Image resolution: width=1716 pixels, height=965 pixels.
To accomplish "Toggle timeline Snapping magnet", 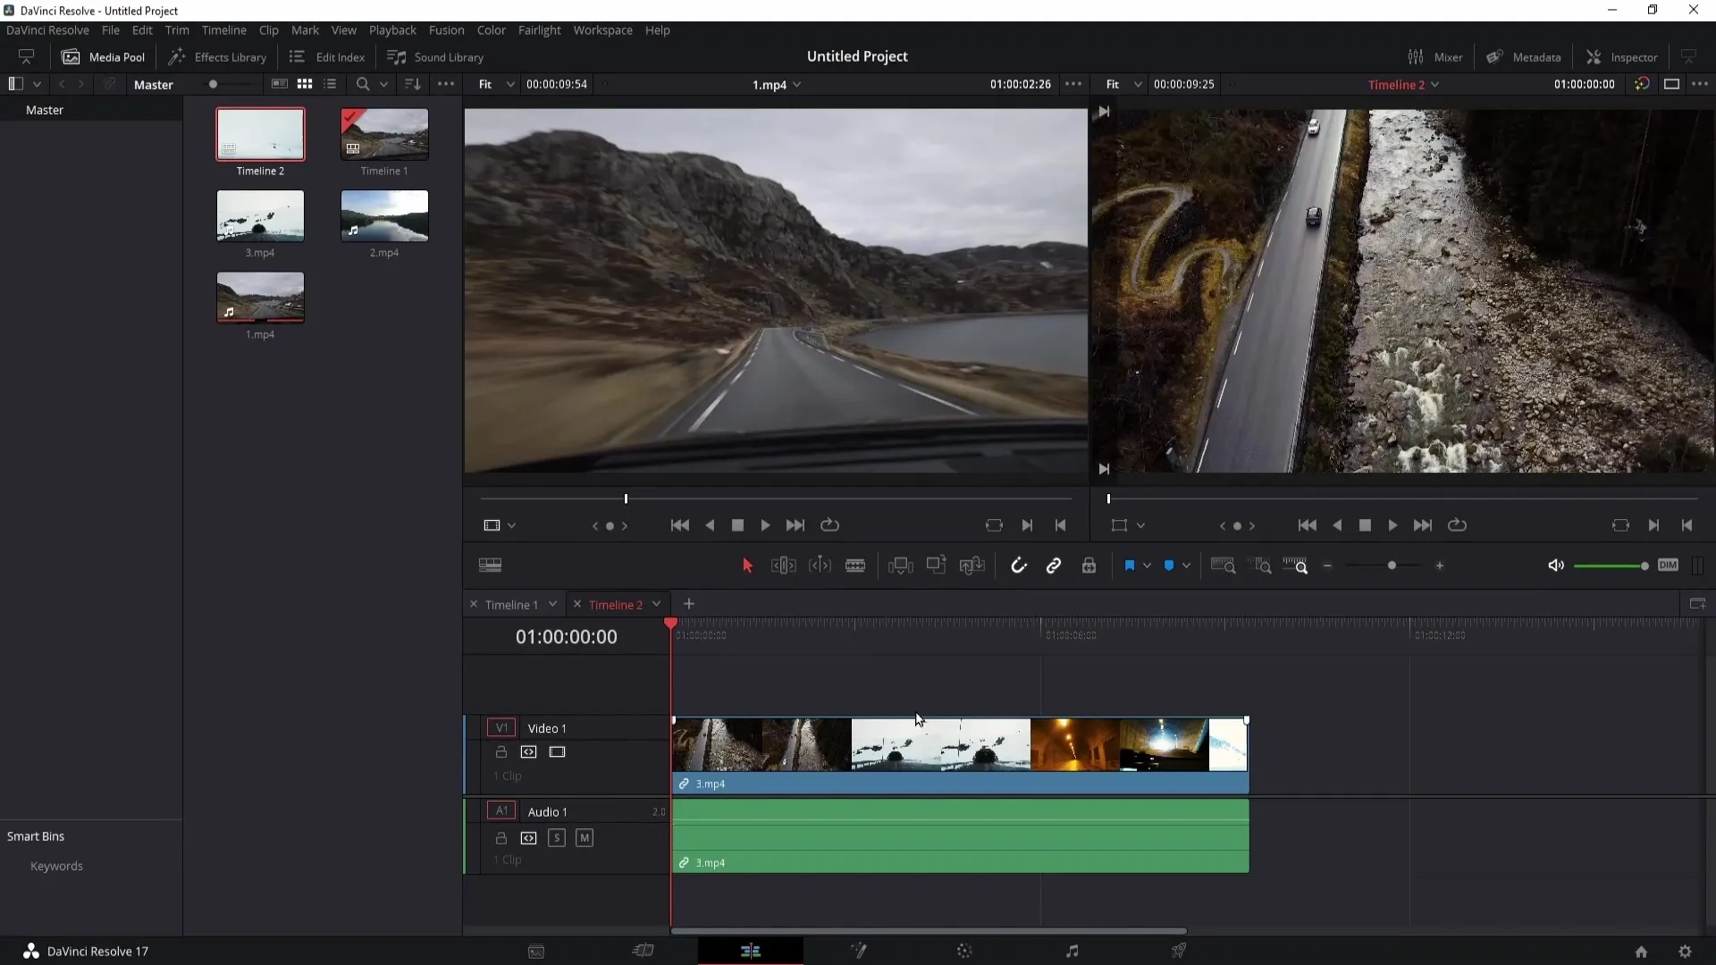I will 1019,566.
